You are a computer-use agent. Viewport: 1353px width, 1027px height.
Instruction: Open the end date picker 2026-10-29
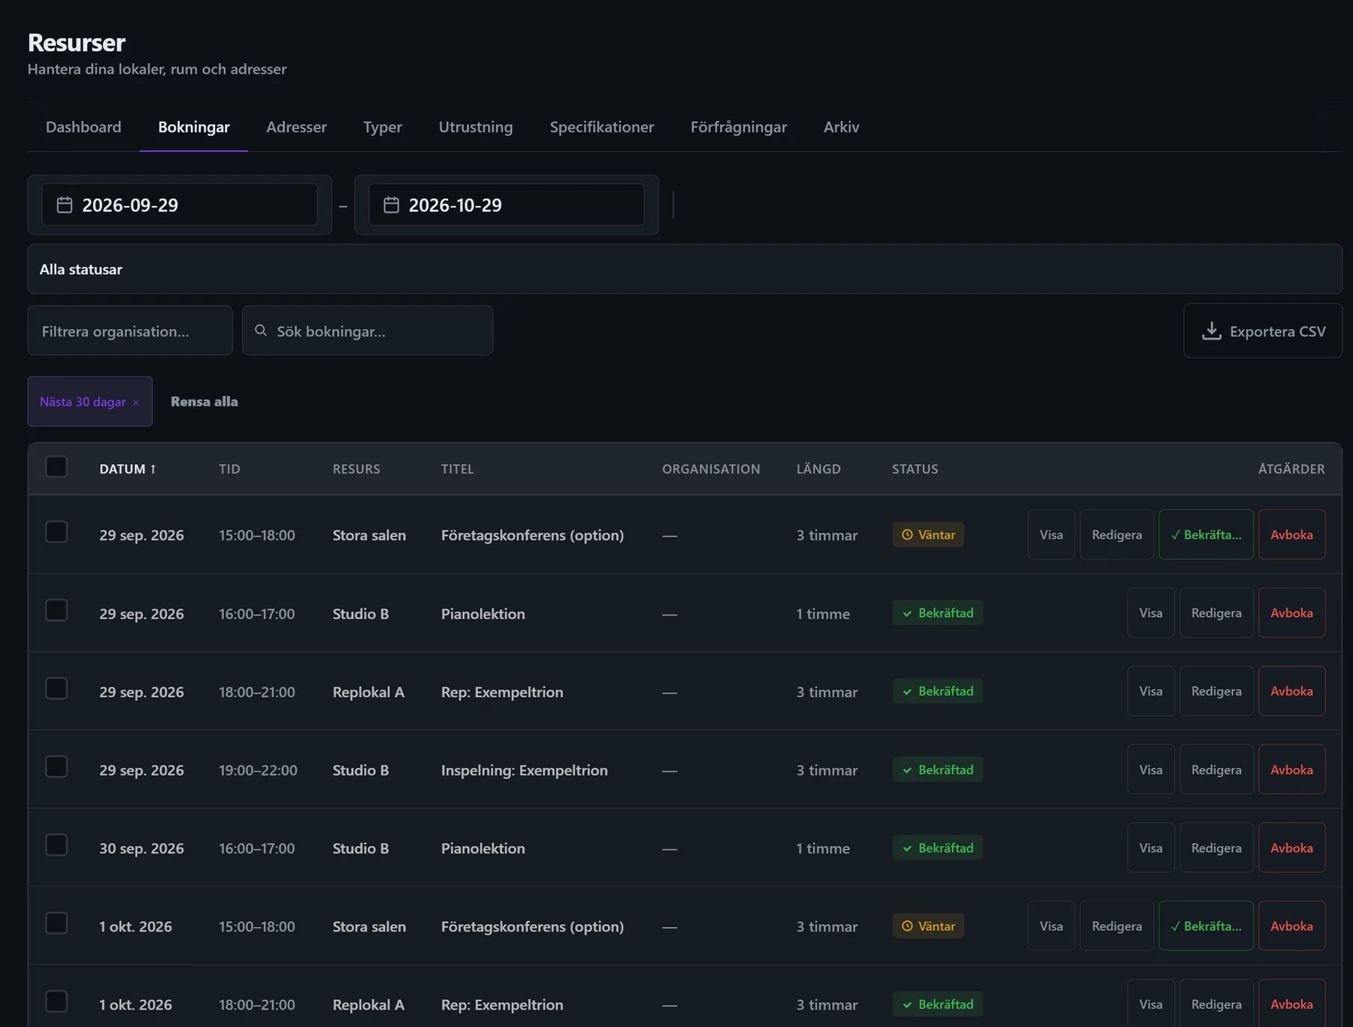click(x=506, y=204)
